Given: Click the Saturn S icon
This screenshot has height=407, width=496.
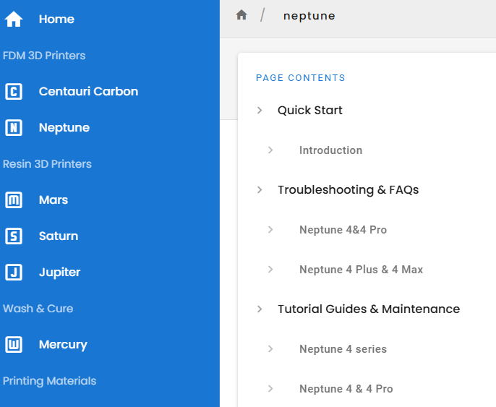Looking at the screenshot, I should [14, 236].
